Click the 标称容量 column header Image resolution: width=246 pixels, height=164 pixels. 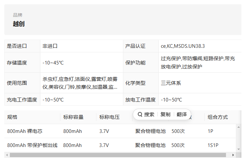(x=73, y=117)
